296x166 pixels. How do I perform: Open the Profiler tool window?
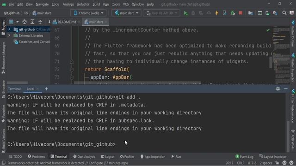tap(127, 156)
